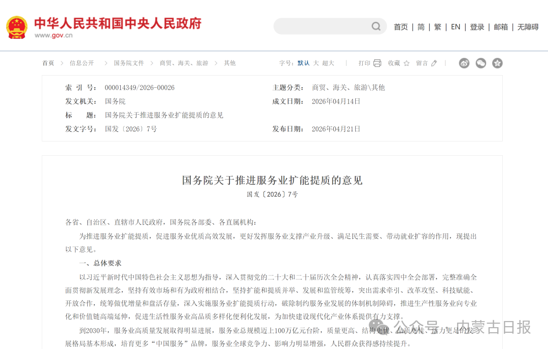This screenshot has height=349, width=548.
Task: Click index number 000014349/2026-00026
Action: point(140,88)
